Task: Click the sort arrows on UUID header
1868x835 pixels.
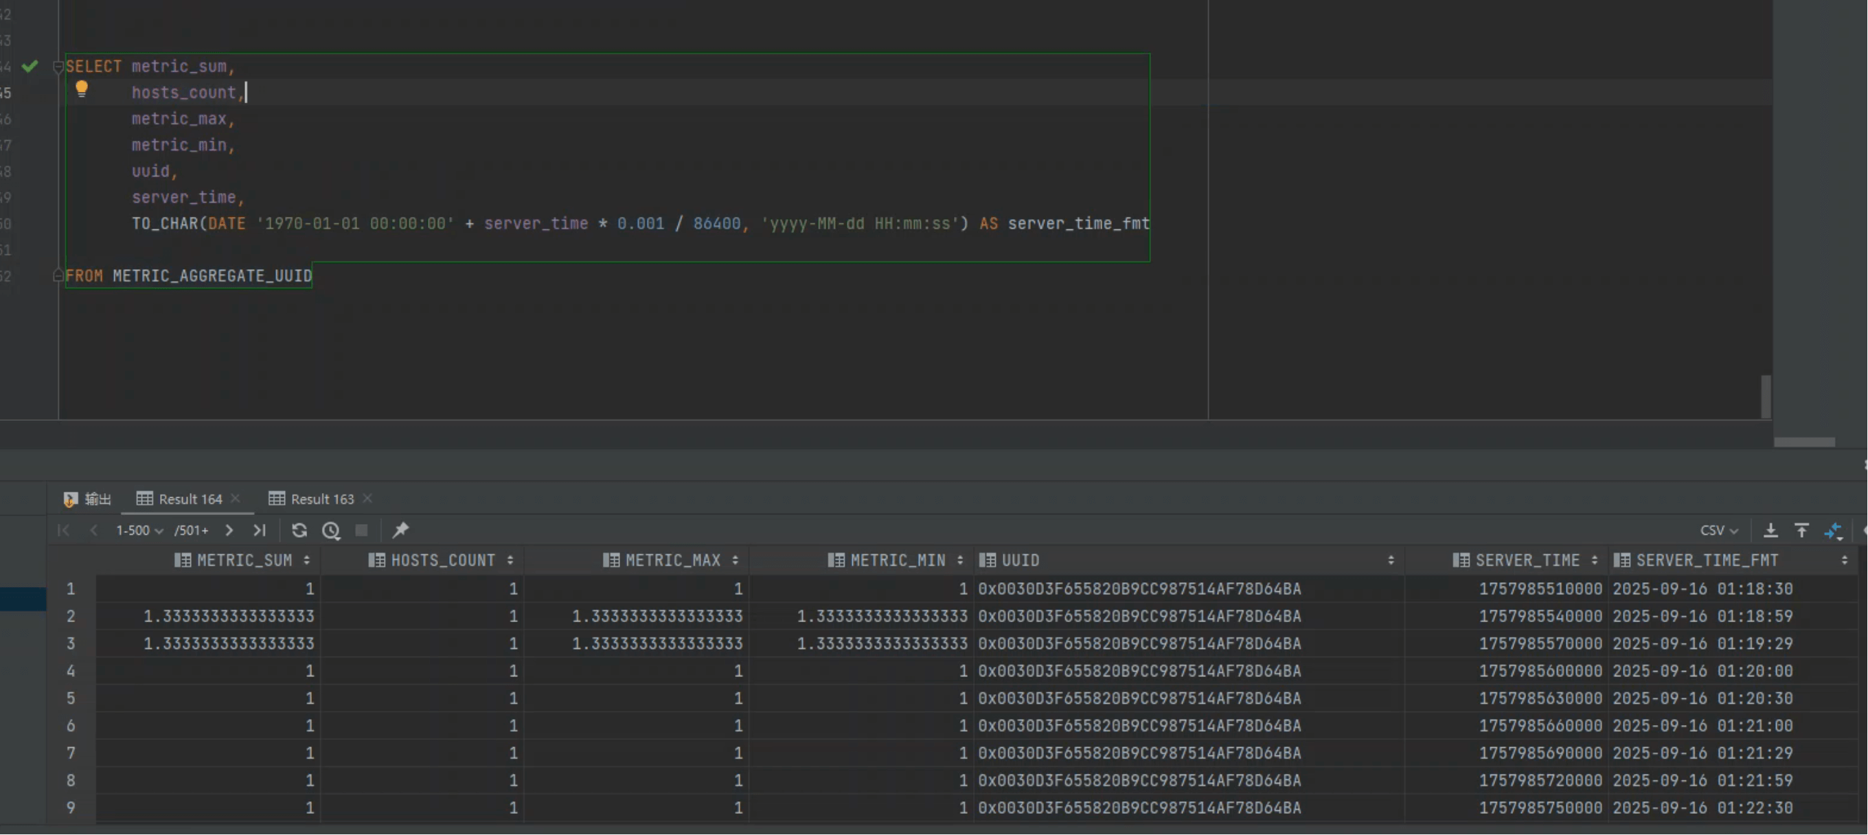Action: 1391,560
